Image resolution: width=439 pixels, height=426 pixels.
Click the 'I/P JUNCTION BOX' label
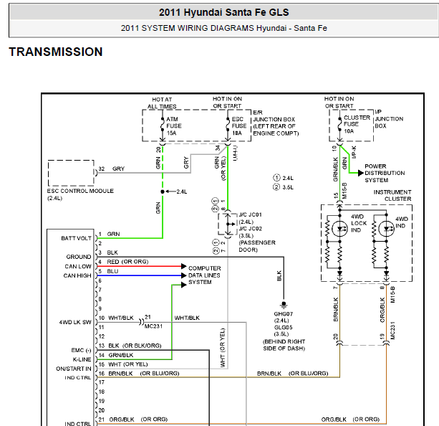pyautogui.click(x=389, y=119)
